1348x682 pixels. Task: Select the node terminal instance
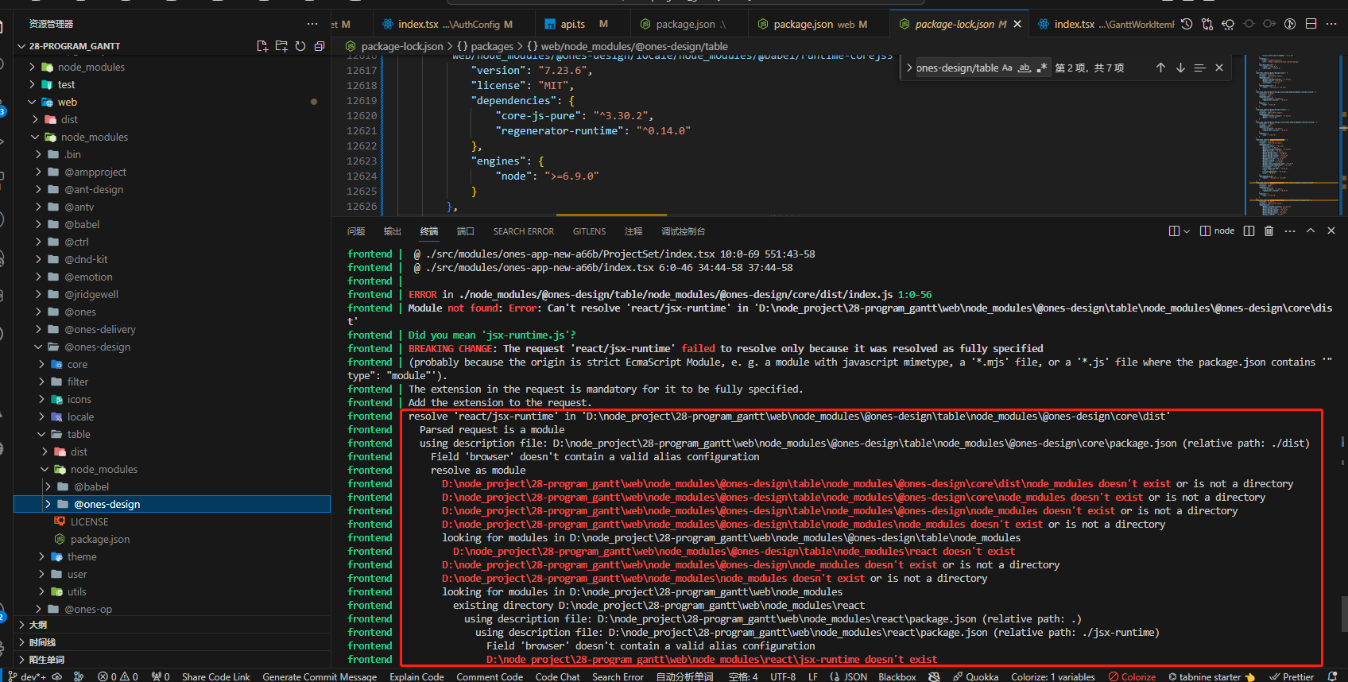tap(1218, 231)
